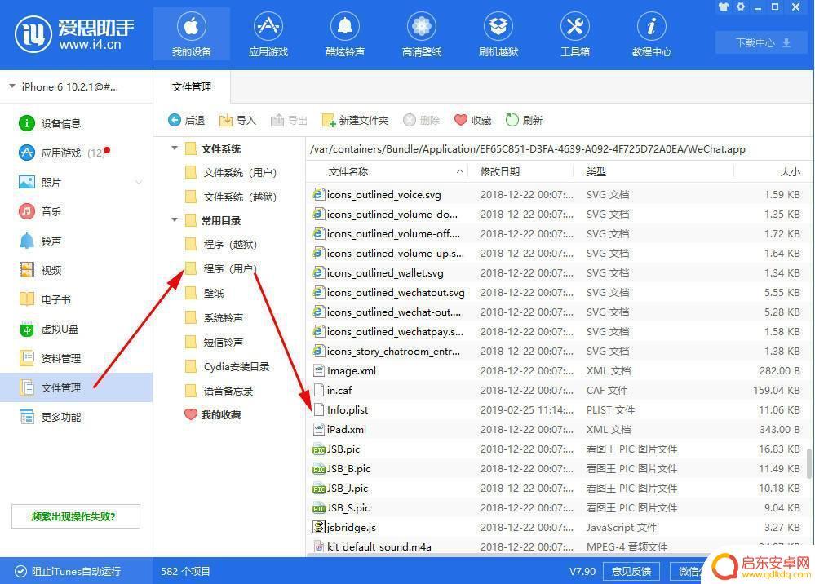The width and height of the screenshot is (815, 584).
Task: Click the 导出 export toolbar button
Action: [289, 121]
